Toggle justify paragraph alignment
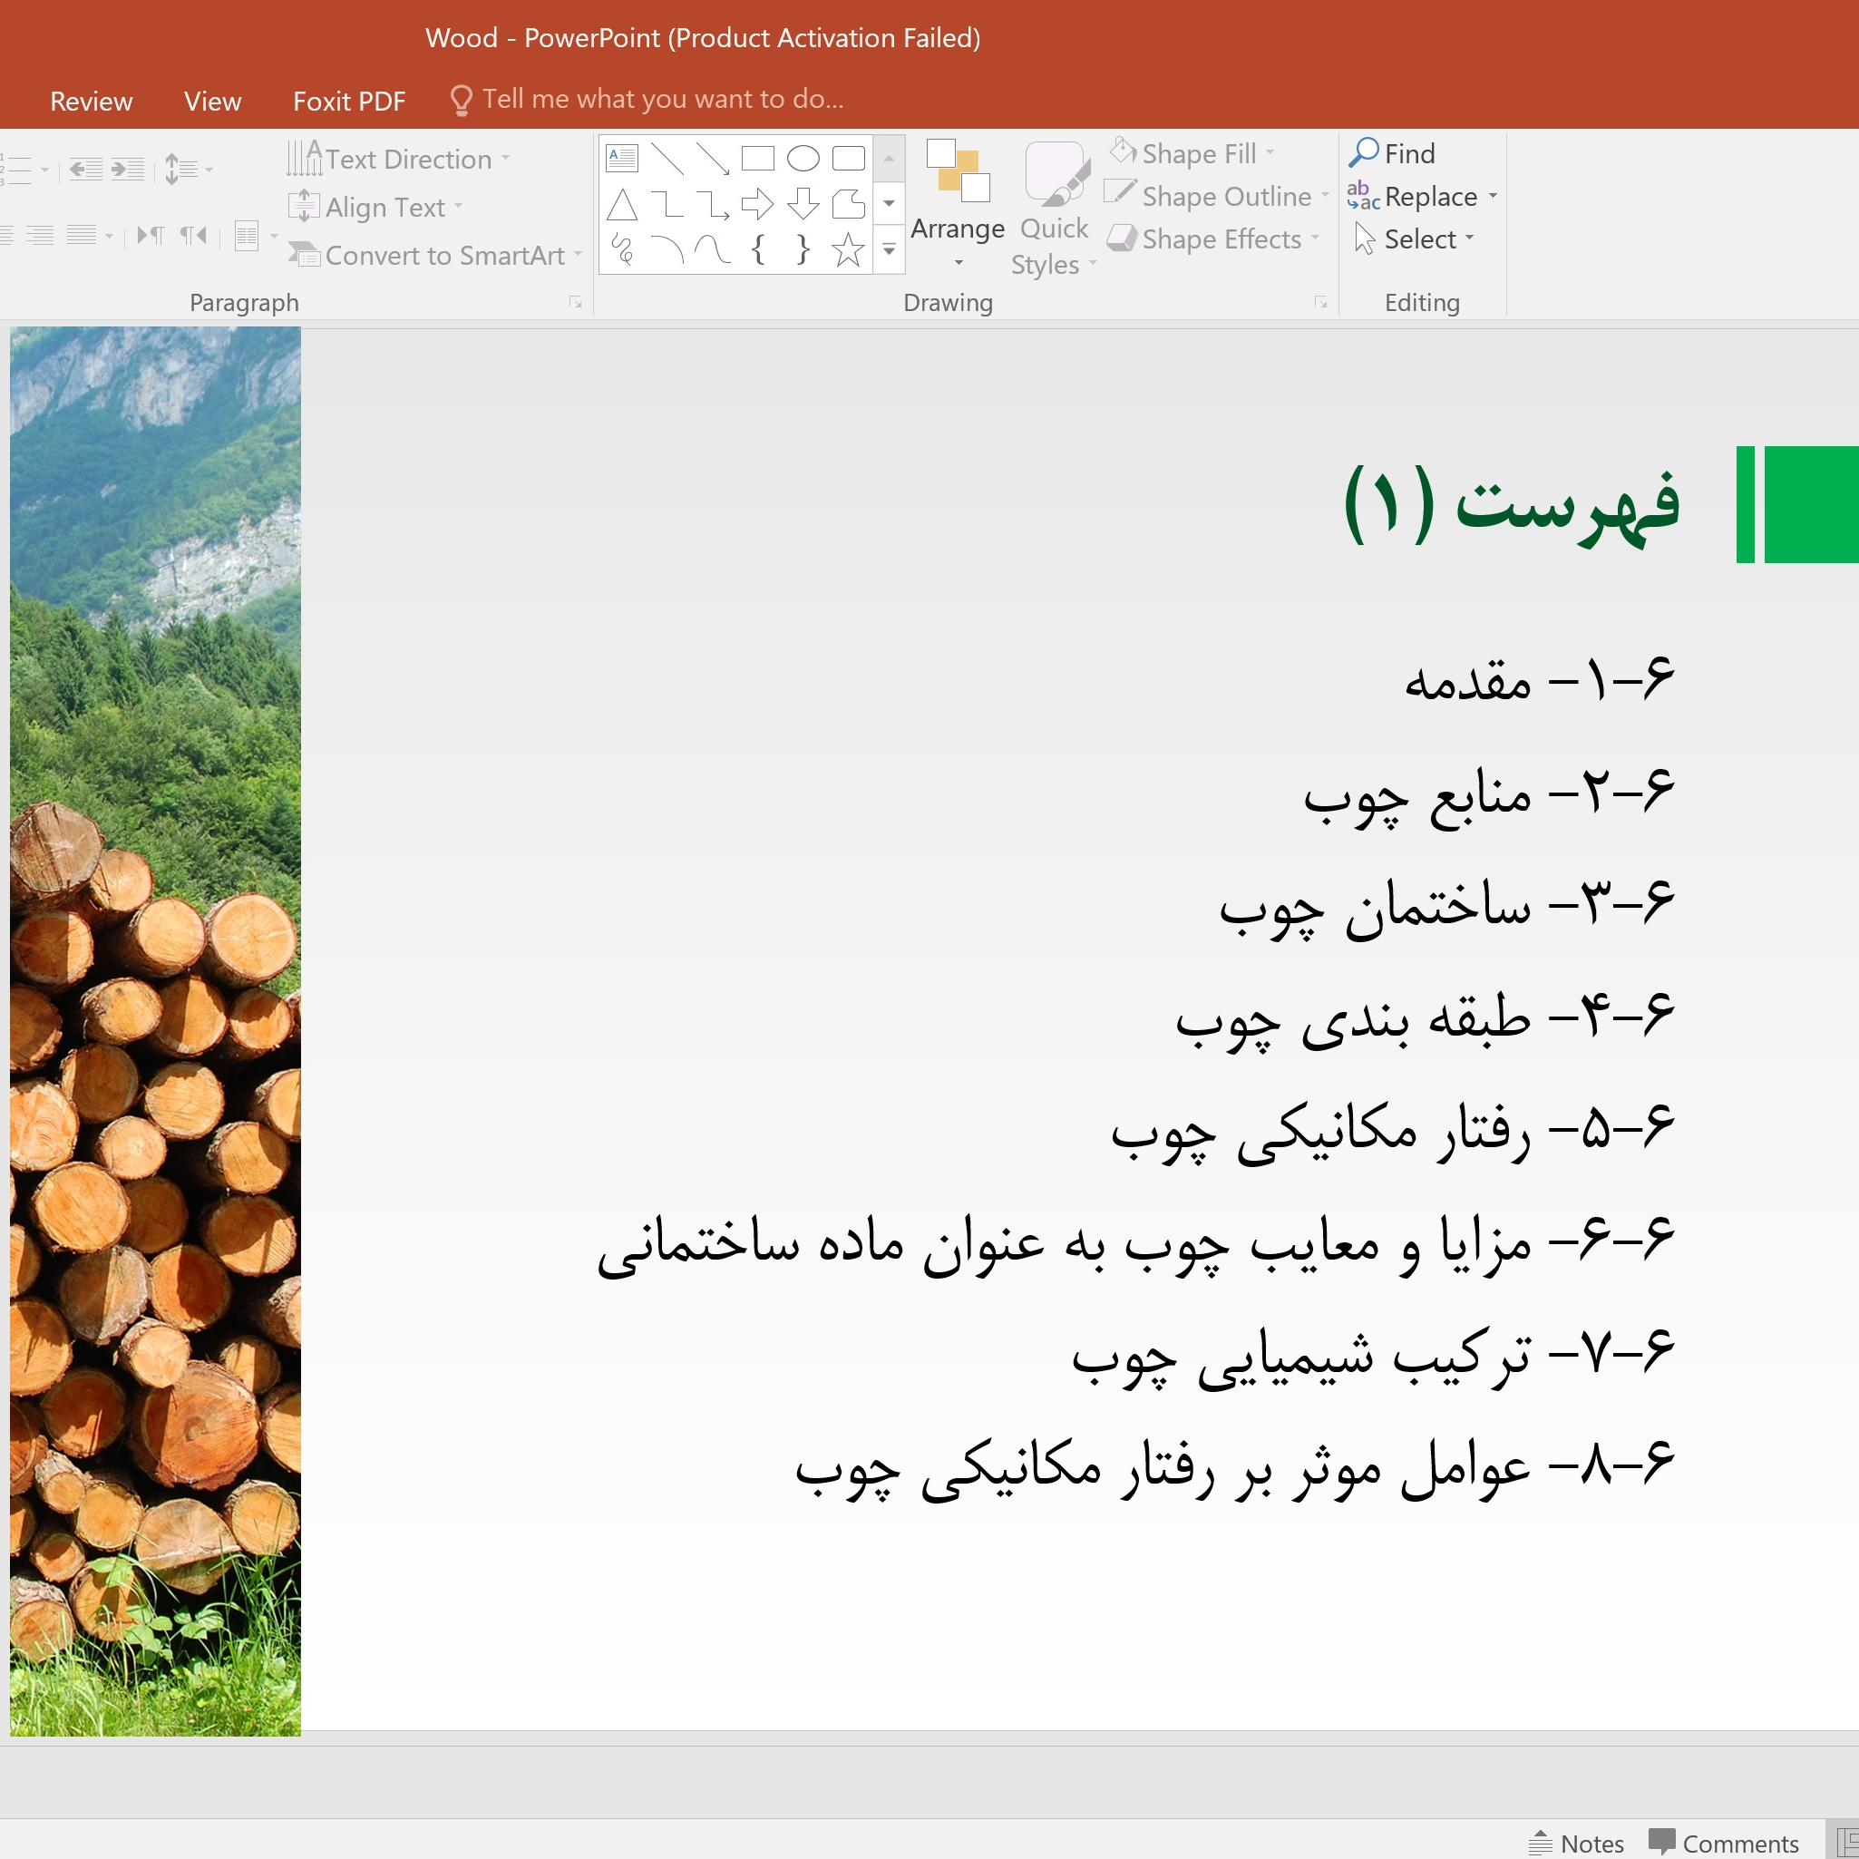This screenshot has width=1859, height=1859. tap(81, 235)
